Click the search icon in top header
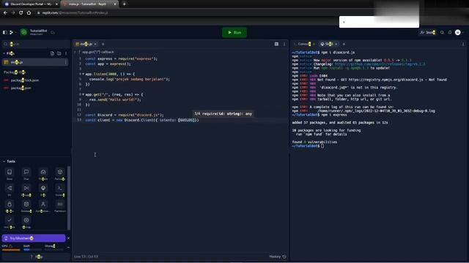This screenshot has height=263, width=469. [442, 32]
